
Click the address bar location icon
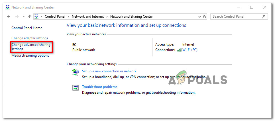point(36,17)
